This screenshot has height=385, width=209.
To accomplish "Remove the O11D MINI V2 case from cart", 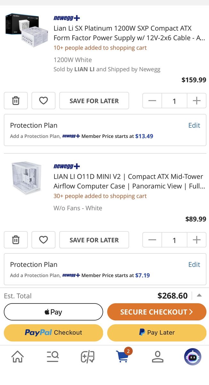I will click(16, 240).
